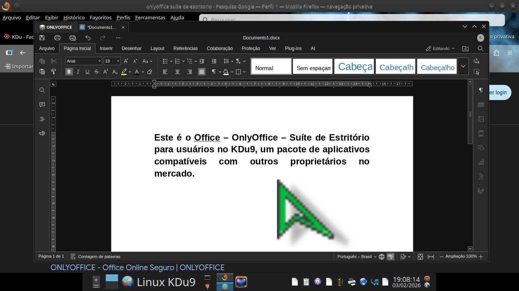Toggle italic formatting
Viewport: 519px width, 291px height.
point(78,72)
